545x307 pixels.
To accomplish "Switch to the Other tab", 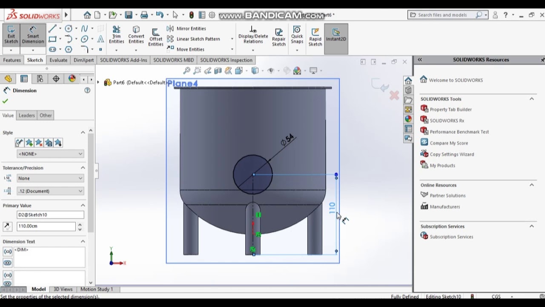I will click(46, 115).
